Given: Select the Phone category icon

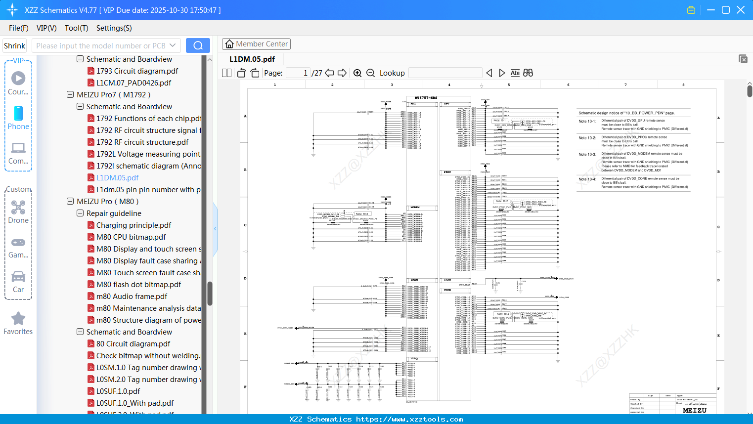Looking at the screenshot, I should (x=18, y=118).
